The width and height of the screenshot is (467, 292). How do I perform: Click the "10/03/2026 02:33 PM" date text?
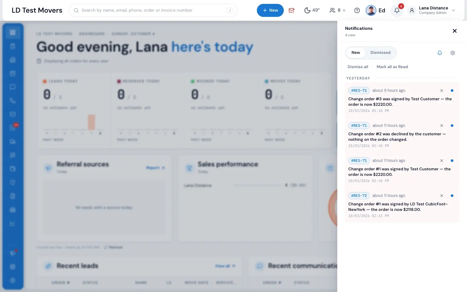click(368, 216)
